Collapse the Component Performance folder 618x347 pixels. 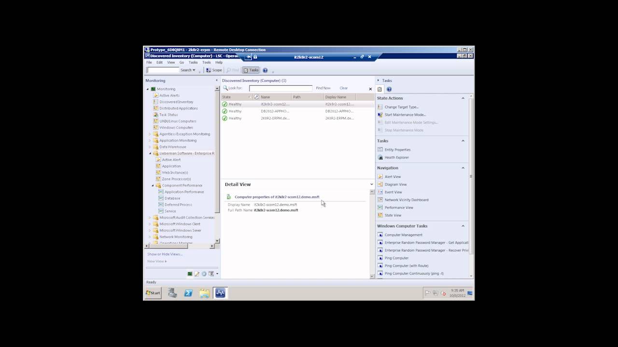[153, 186]
